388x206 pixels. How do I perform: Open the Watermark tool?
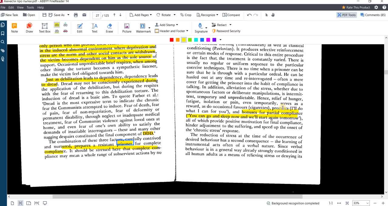tap(143, 28)
